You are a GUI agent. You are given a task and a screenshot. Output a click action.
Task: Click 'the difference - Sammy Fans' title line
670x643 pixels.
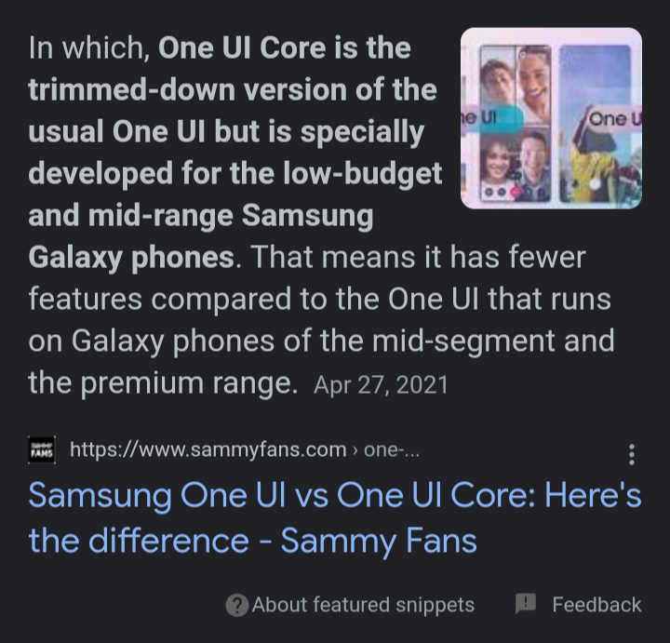point(252,540)
